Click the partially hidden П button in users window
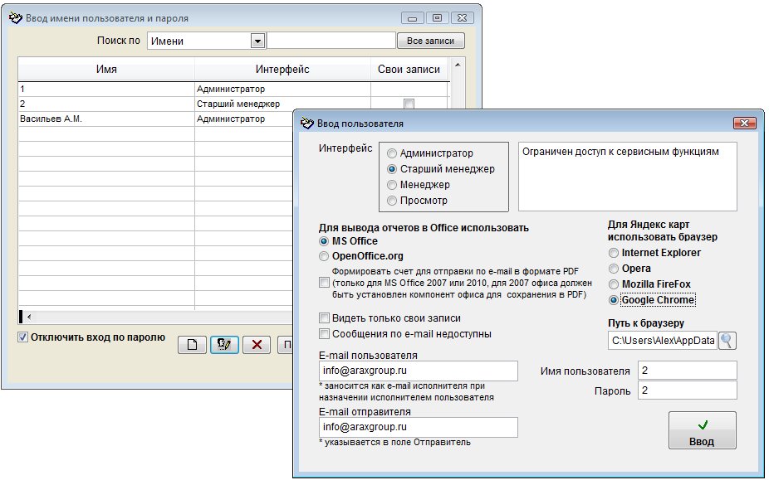The width and height of the screenshot is (769, 480). [285, 345]
